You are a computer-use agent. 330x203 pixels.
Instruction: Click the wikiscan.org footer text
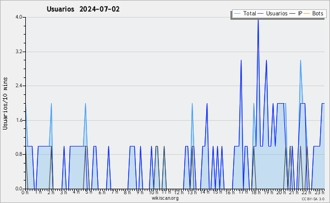[165, 198]
